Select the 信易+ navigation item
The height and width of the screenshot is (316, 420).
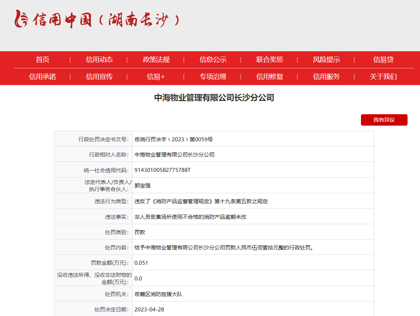155,77
